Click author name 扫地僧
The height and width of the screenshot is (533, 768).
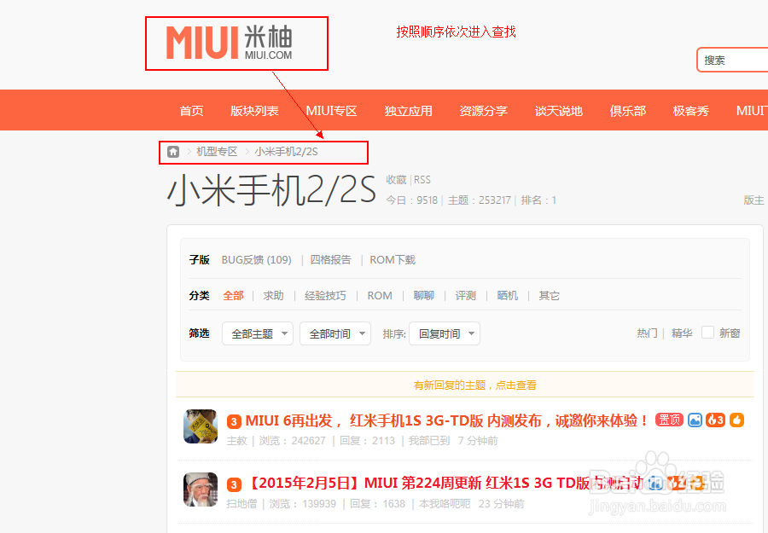(x=241, y=504)
